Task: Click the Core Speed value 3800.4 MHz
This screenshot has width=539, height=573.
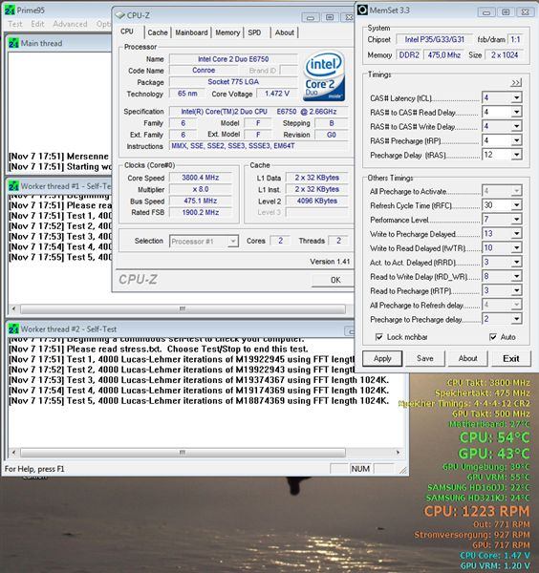Action: 201,178
